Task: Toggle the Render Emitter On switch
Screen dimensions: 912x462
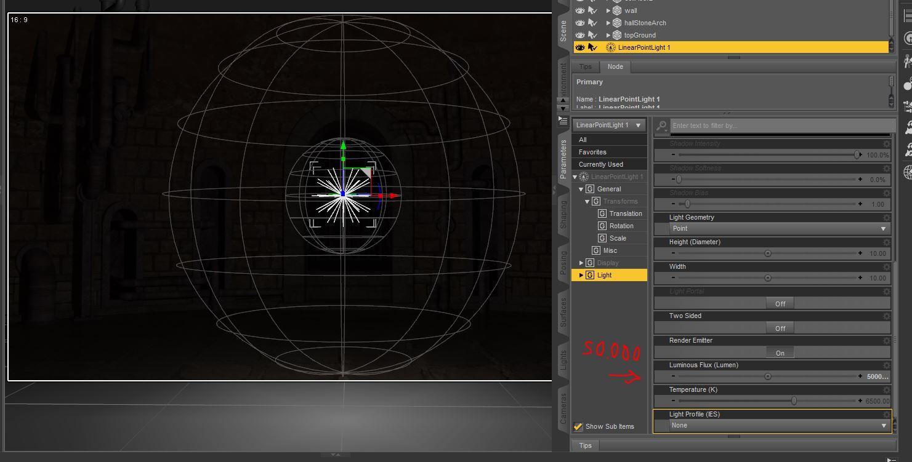Action: (780, 352)
